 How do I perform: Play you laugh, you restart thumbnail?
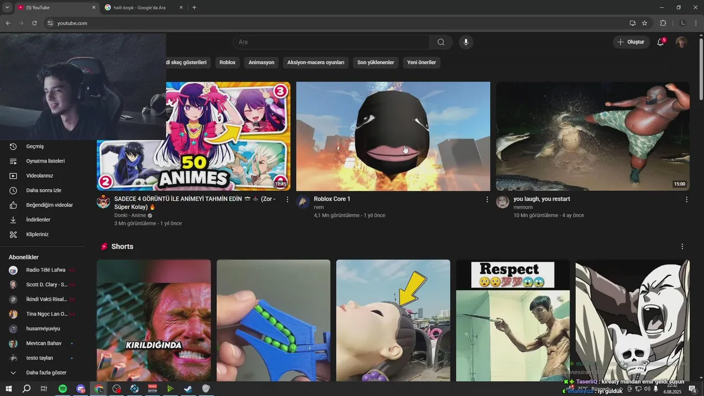coord(593,136)
